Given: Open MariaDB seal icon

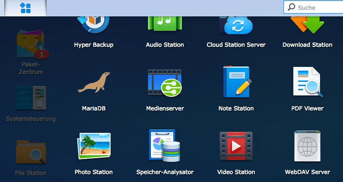Looking at the screenshot, I should pos(94,82).
